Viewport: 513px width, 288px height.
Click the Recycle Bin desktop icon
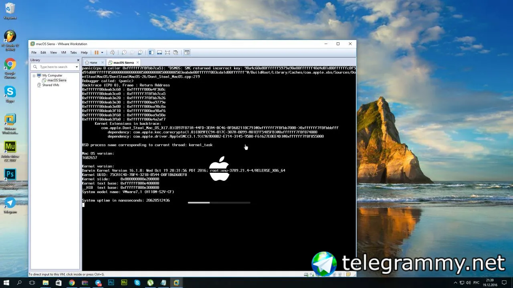(x=10, y=11)
